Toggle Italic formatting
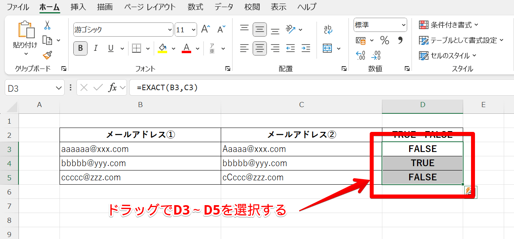 click(95, 48)
